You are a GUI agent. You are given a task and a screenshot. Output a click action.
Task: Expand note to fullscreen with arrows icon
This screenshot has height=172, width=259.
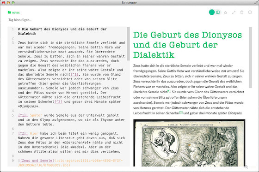point(234,12)
